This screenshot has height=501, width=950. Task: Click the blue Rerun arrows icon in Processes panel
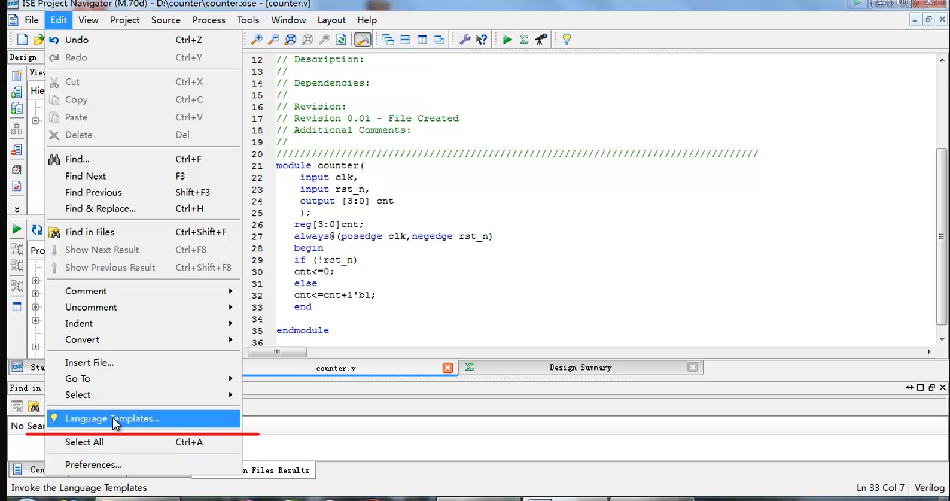pyautogui.click(x=36, y=230)
